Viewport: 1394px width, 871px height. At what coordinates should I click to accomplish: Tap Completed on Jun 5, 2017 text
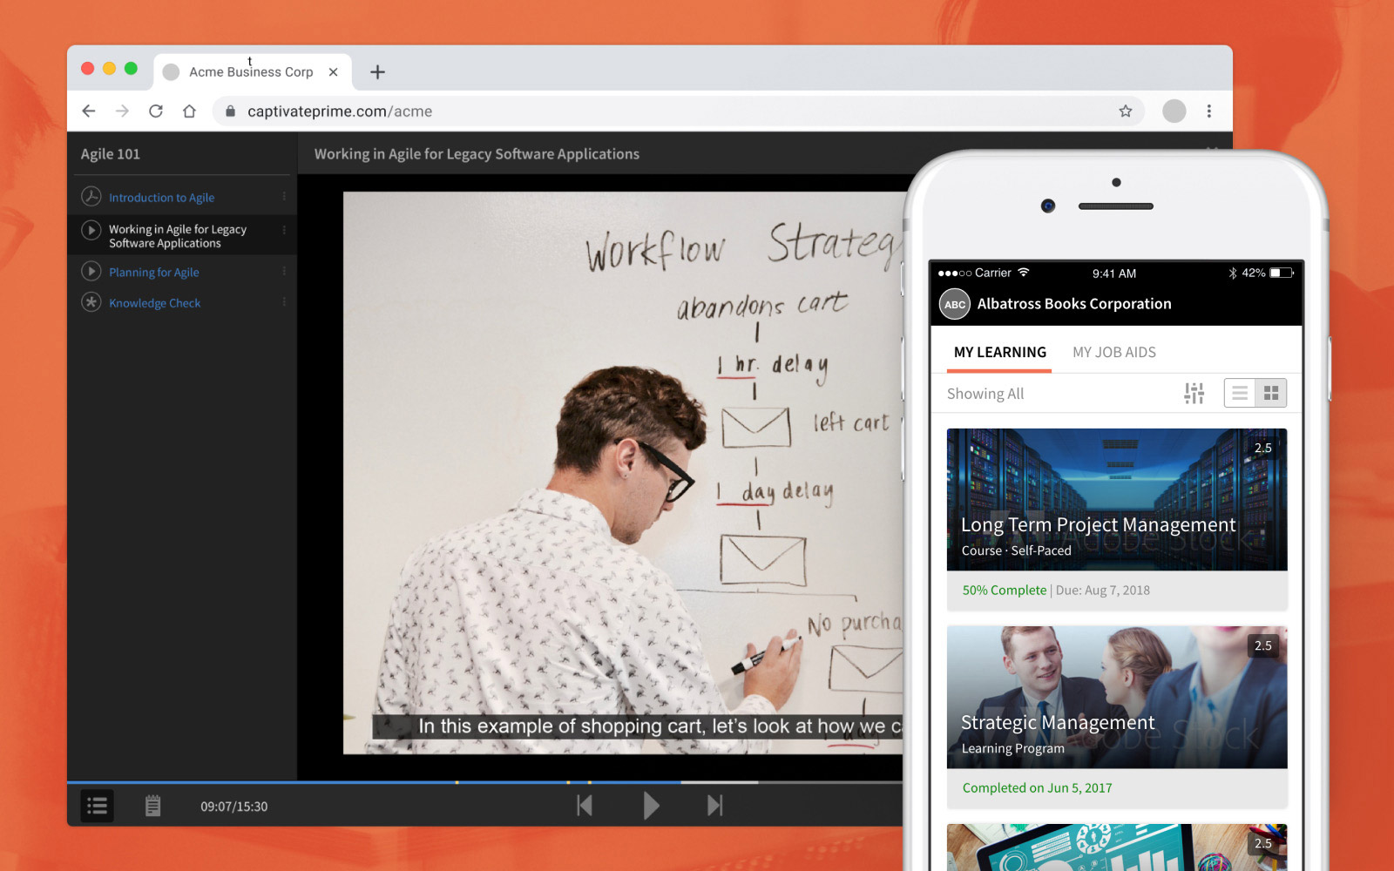pos(1037,788)
